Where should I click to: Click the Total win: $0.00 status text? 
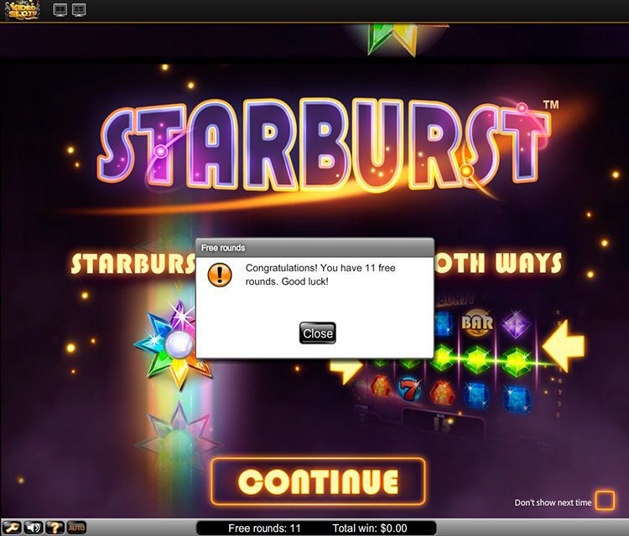coord(370,528)
